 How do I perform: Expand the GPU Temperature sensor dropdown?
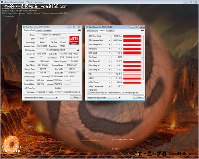coord(109,45)
